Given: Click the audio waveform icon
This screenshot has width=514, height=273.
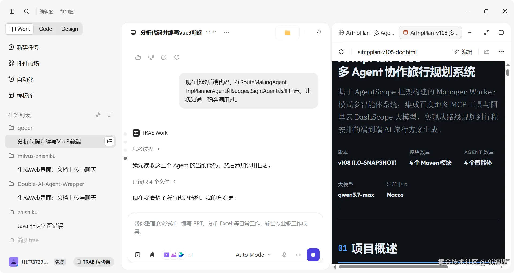Looking at the screenshot, I should pyautogui.click(x=298, y=255).
